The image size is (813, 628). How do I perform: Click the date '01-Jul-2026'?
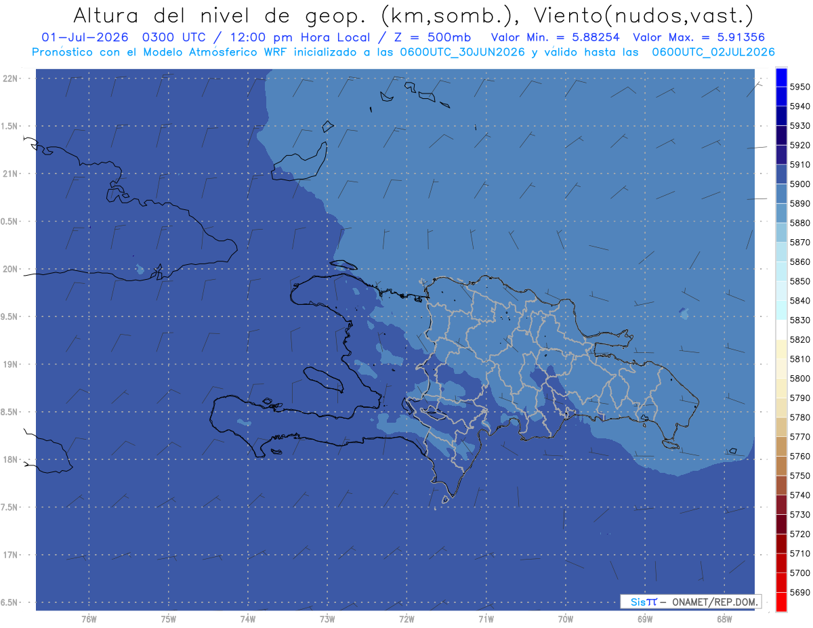[x=85, y=37]
